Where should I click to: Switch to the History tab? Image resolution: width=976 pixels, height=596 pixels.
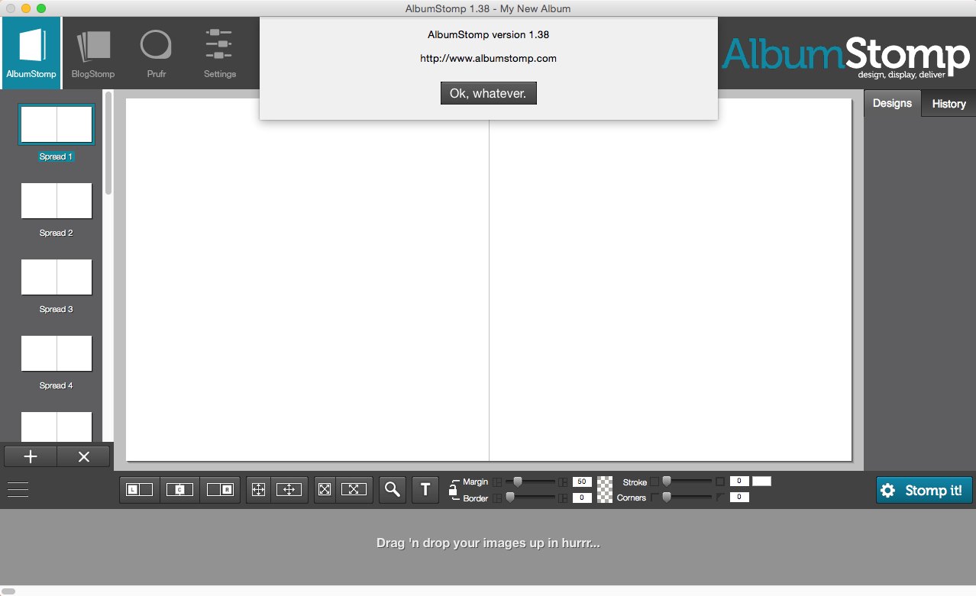[949, 104]
